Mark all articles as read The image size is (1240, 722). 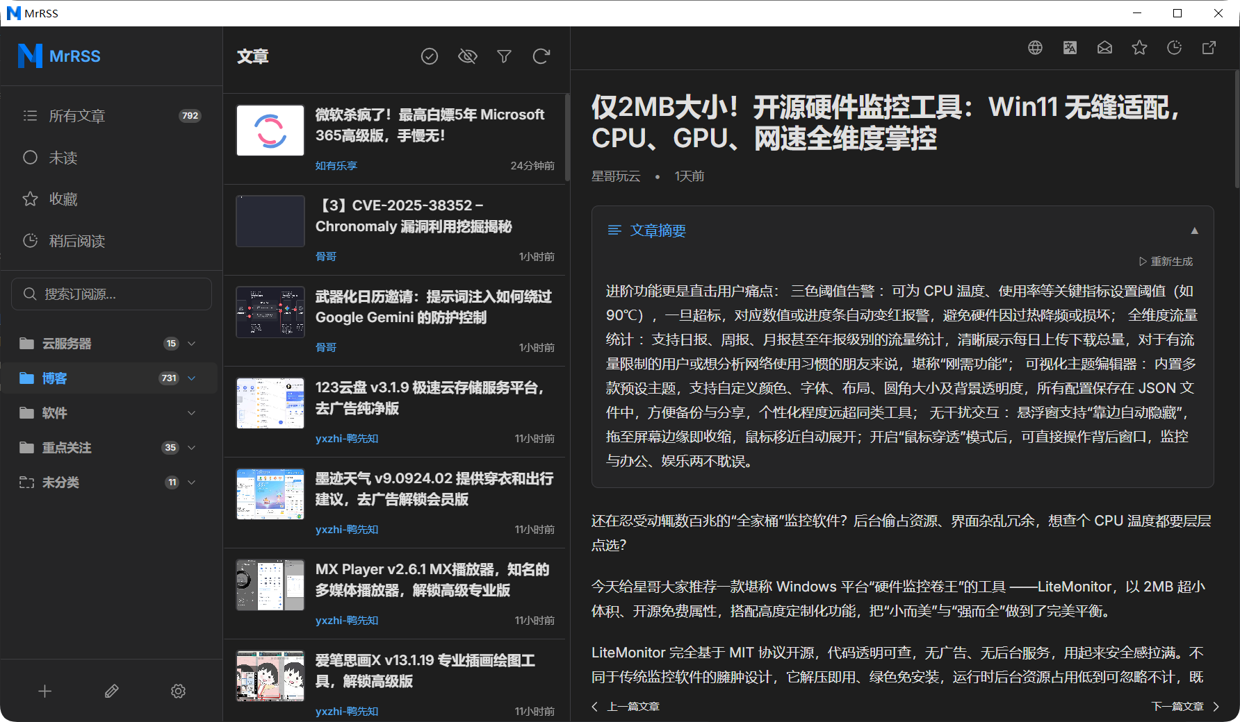click(x=430, y=56)
